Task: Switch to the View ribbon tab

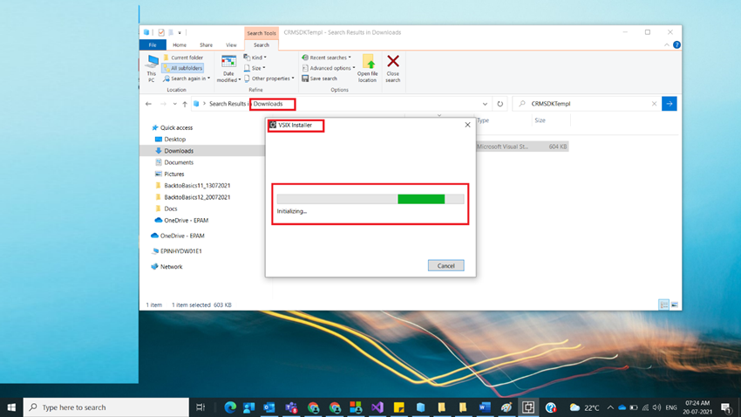Action: tap(231, 44)
